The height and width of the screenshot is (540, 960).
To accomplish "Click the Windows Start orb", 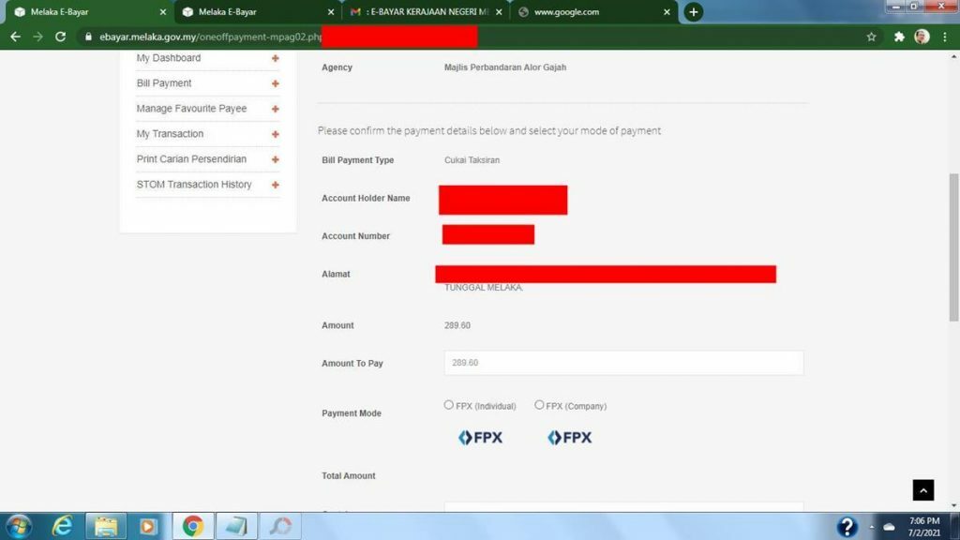I will tap(18, 526).
